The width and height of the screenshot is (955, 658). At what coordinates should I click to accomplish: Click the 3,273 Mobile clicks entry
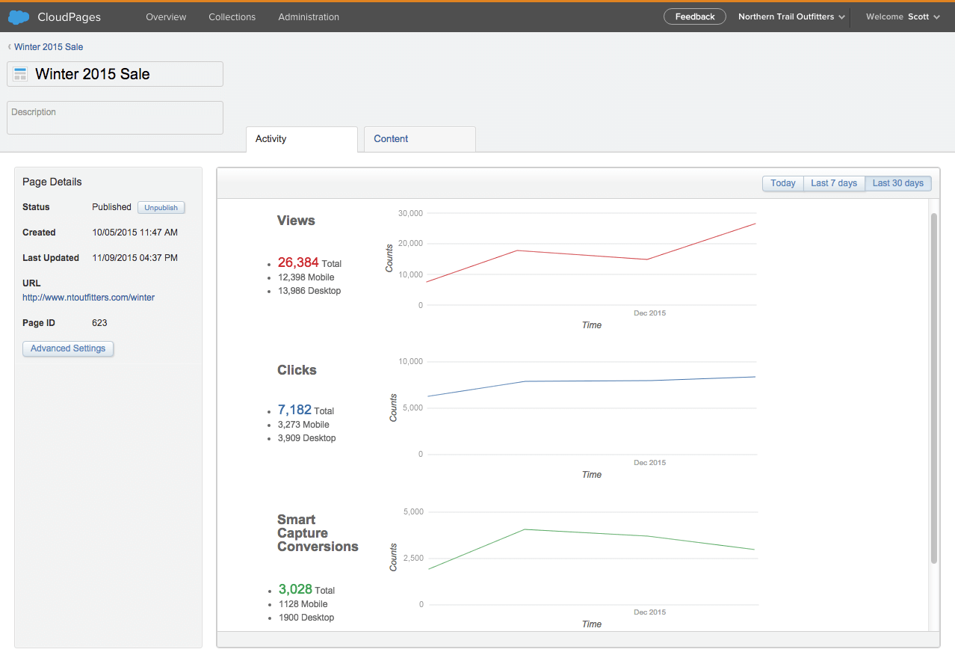pyautogui.click(x=303, y=425)
